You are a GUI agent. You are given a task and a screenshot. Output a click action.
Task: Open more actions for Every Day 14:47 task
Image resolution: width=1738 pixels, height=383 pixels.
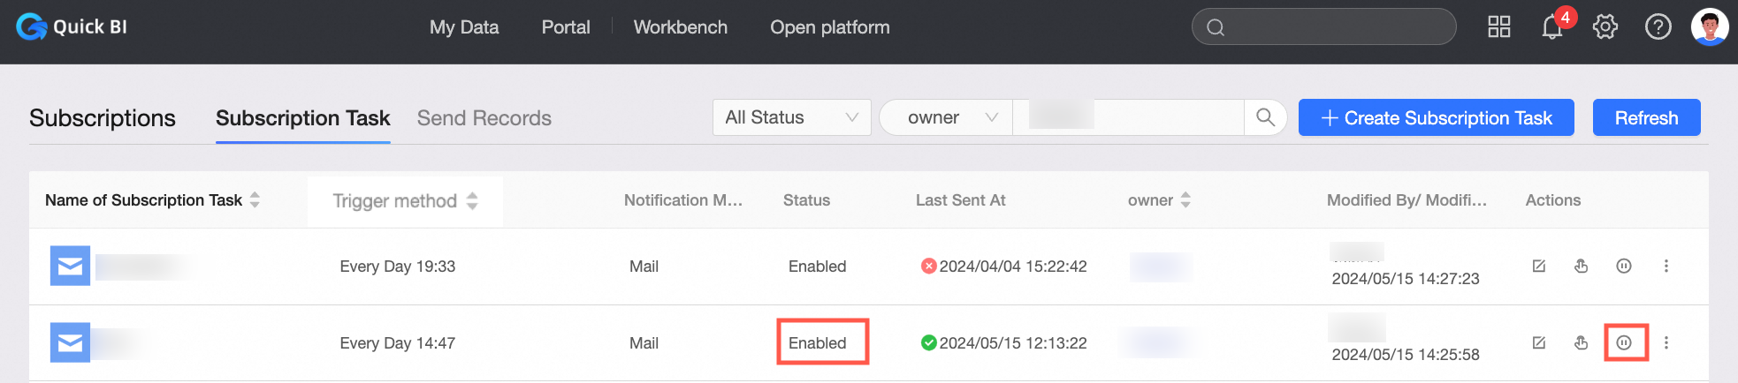coord(1666,342)
